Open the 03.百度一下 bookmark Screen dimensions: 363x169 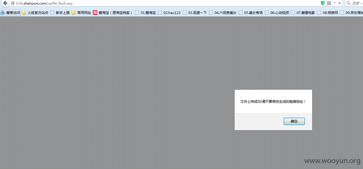(x=195, y=13)
